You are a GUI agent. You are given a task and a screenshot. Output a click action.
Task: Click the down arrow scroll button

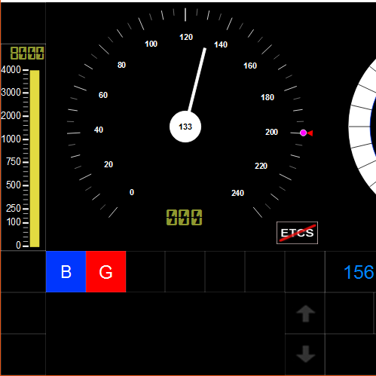tap(305, 354)
